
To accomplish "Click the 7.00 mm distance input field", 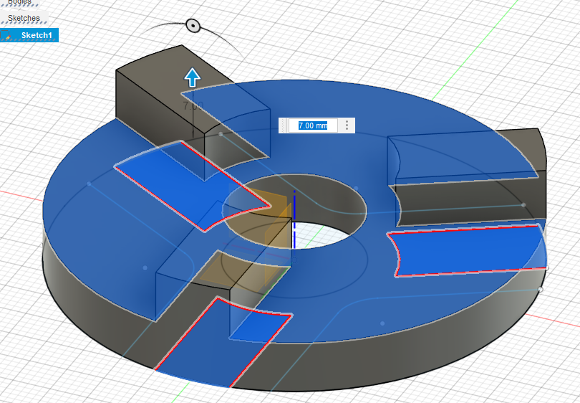I will (x=313, y=125).
